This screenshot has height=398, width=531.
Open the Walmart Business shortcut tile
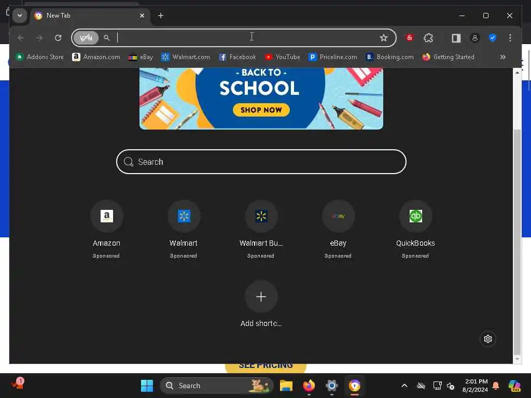pyautogui.click(x=261, y=229)
